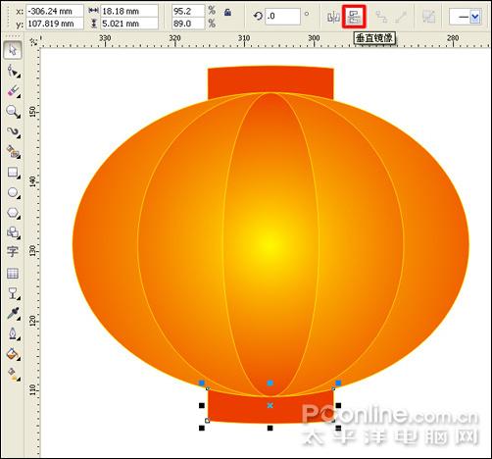492x459 pixels.
Task: Toggle the lock ratio padlock
Action: 228,13
